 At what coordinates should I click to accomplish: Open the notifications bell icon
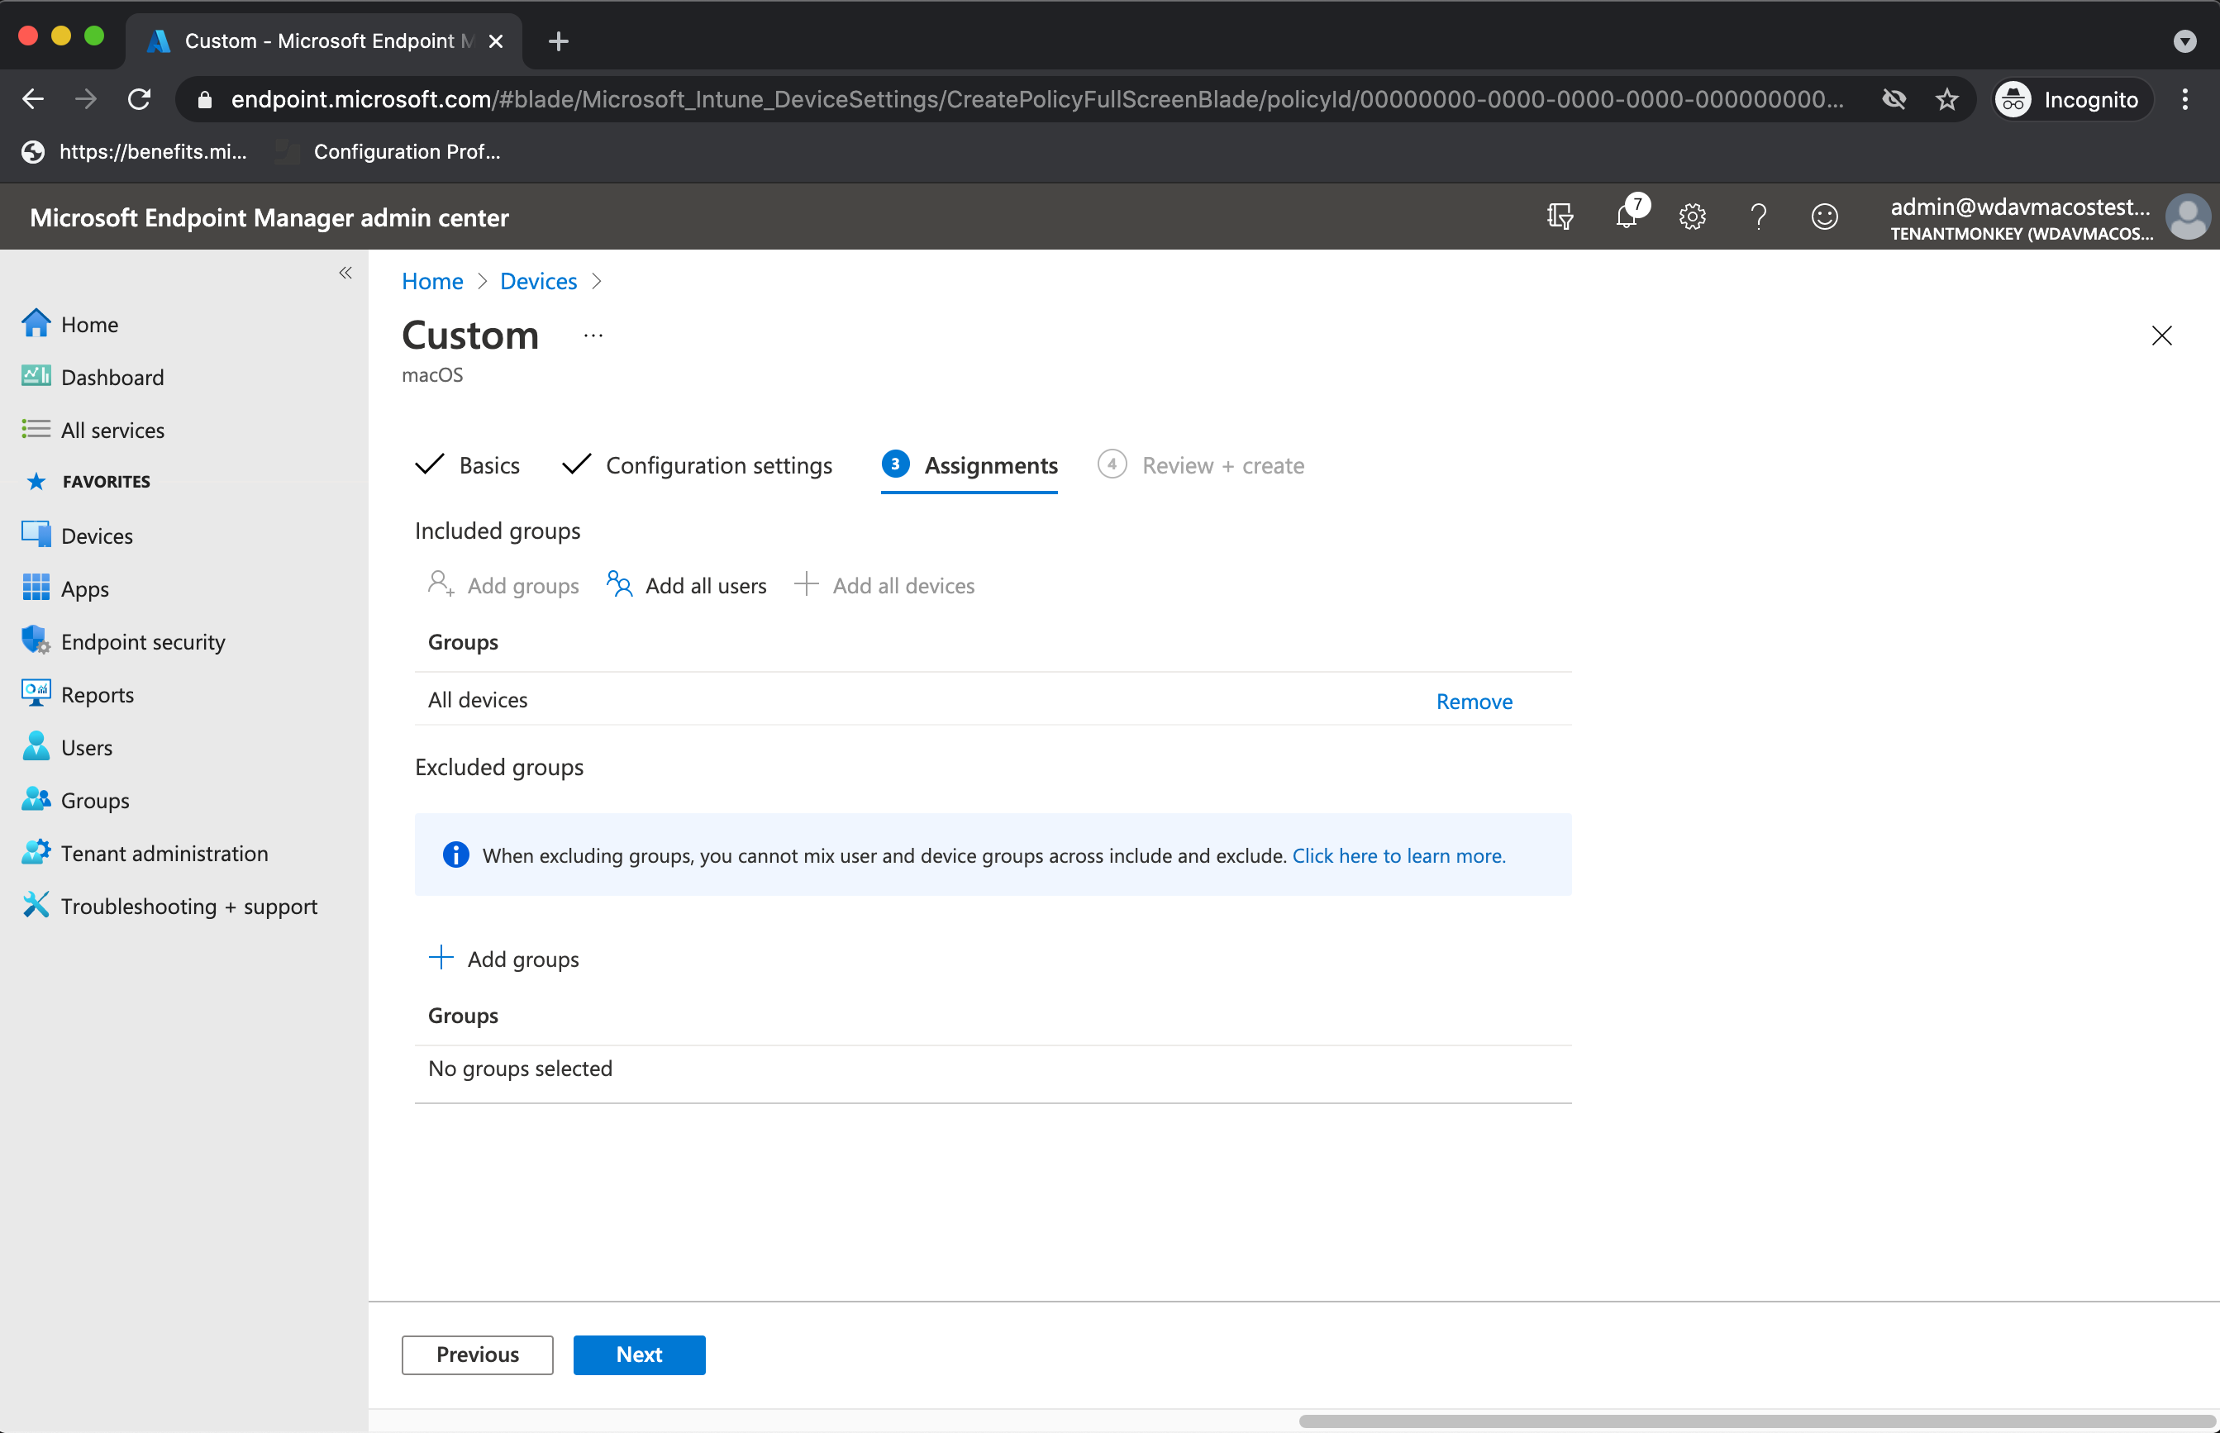click(x=1627, y=216)
